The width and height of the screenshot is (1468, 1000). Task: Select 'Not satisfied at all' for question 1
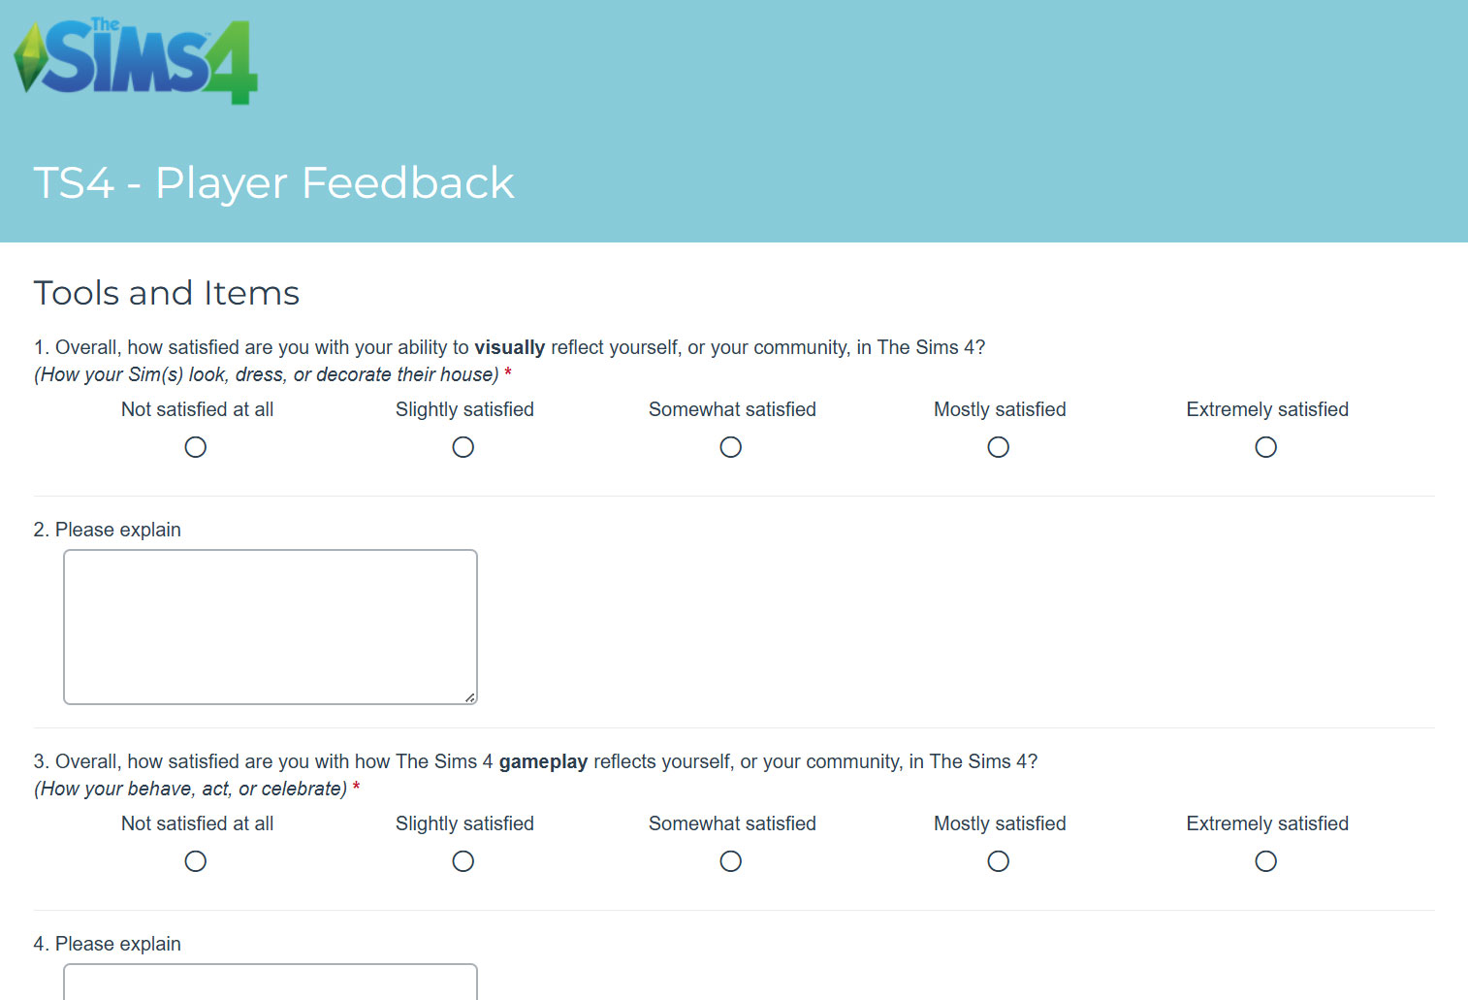coord(196,447)
